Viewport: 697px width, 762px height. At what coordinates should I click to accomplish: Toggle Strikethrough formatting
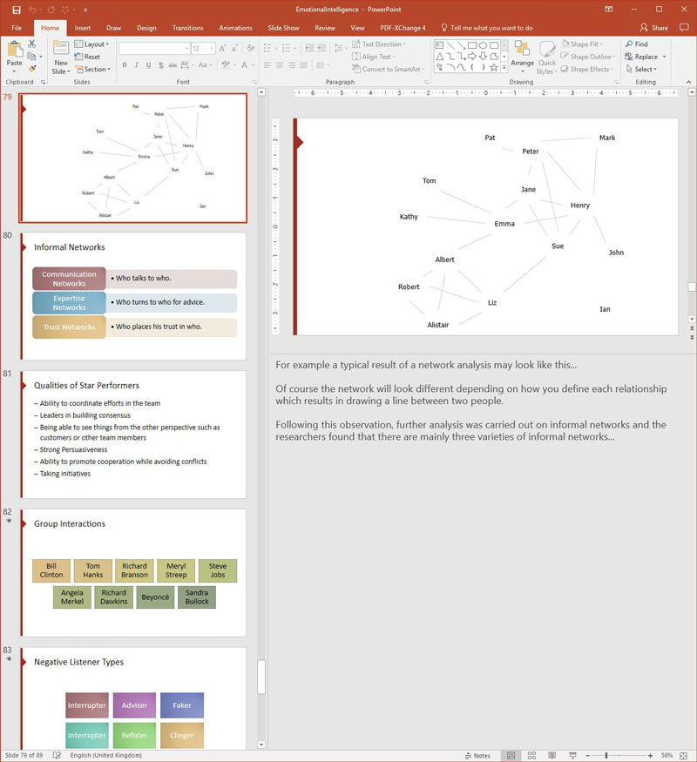pos(173,64)
